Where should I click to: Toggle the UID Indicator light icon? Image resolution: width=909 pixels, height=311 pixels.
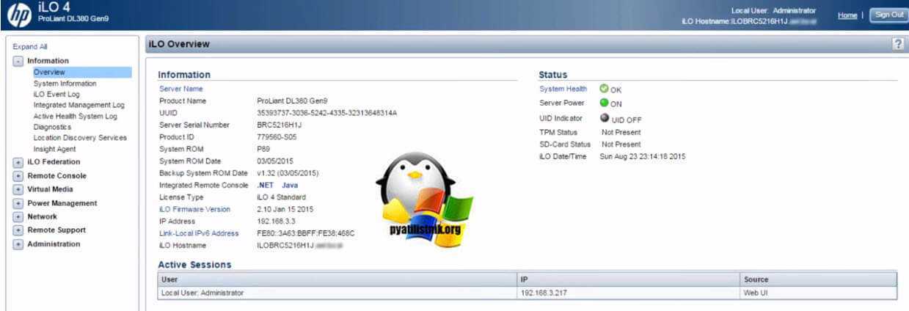tap(604, 117)
